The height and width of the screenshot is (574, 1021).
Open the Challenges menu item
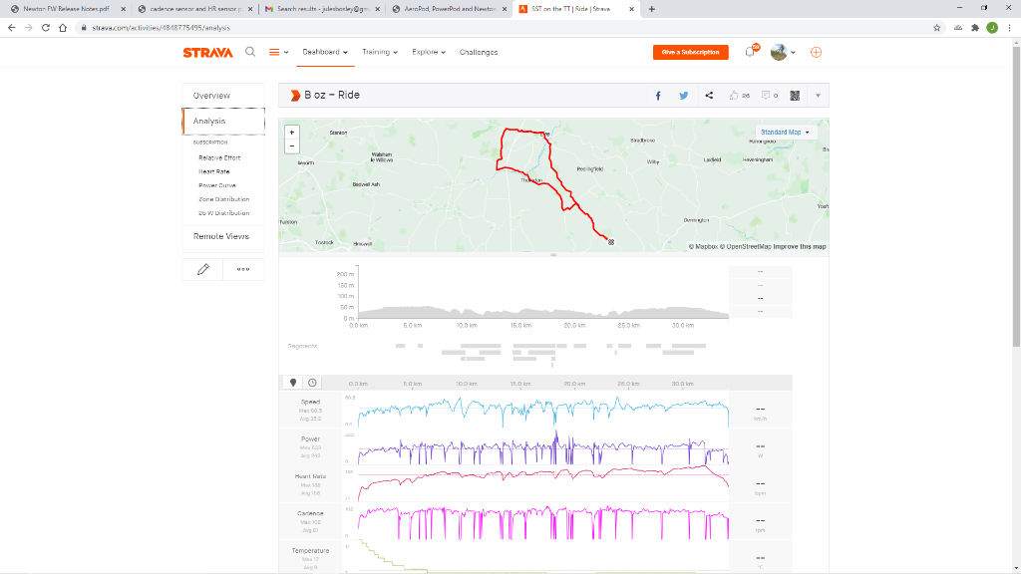click(479, 52)
